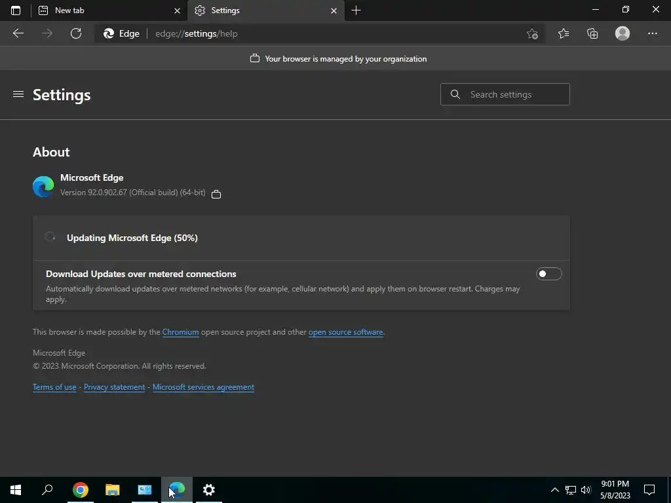The image size is (671, 503).
Task: Open the network status tray icon
Action: pyautogui.click(x=571, y=490)
